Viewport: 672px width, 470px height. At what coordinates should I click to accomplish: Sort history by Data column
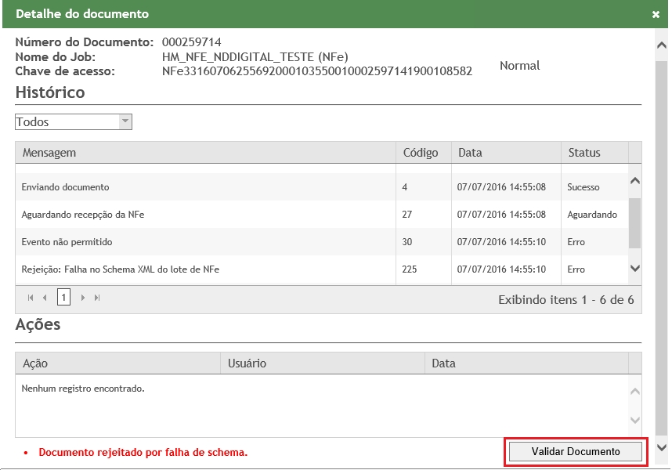(x=470, y=153)
